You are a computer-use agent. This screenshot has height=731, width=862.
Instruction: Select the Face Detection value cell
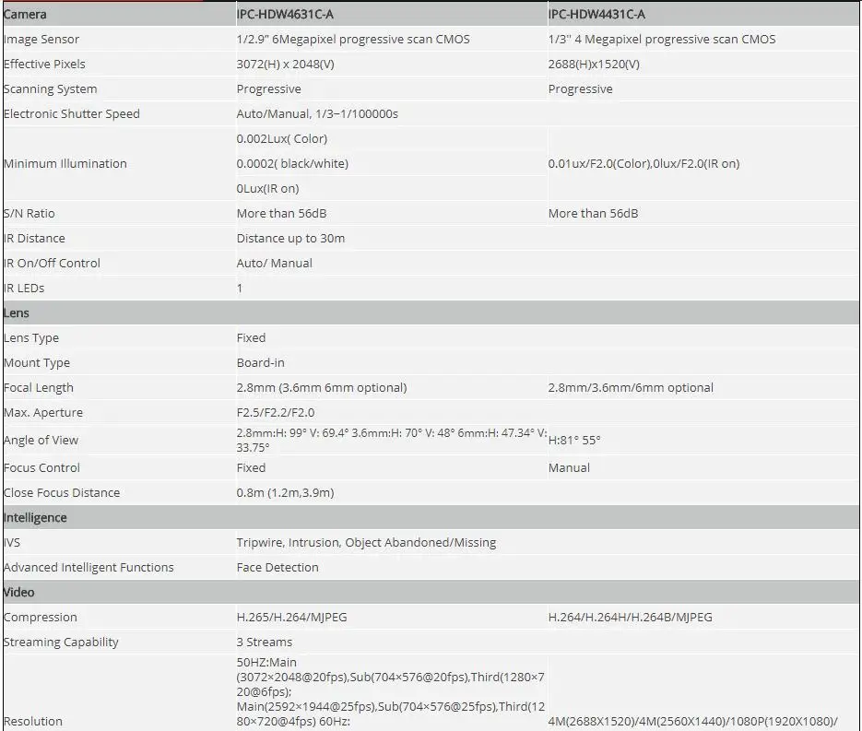point(277,567)
